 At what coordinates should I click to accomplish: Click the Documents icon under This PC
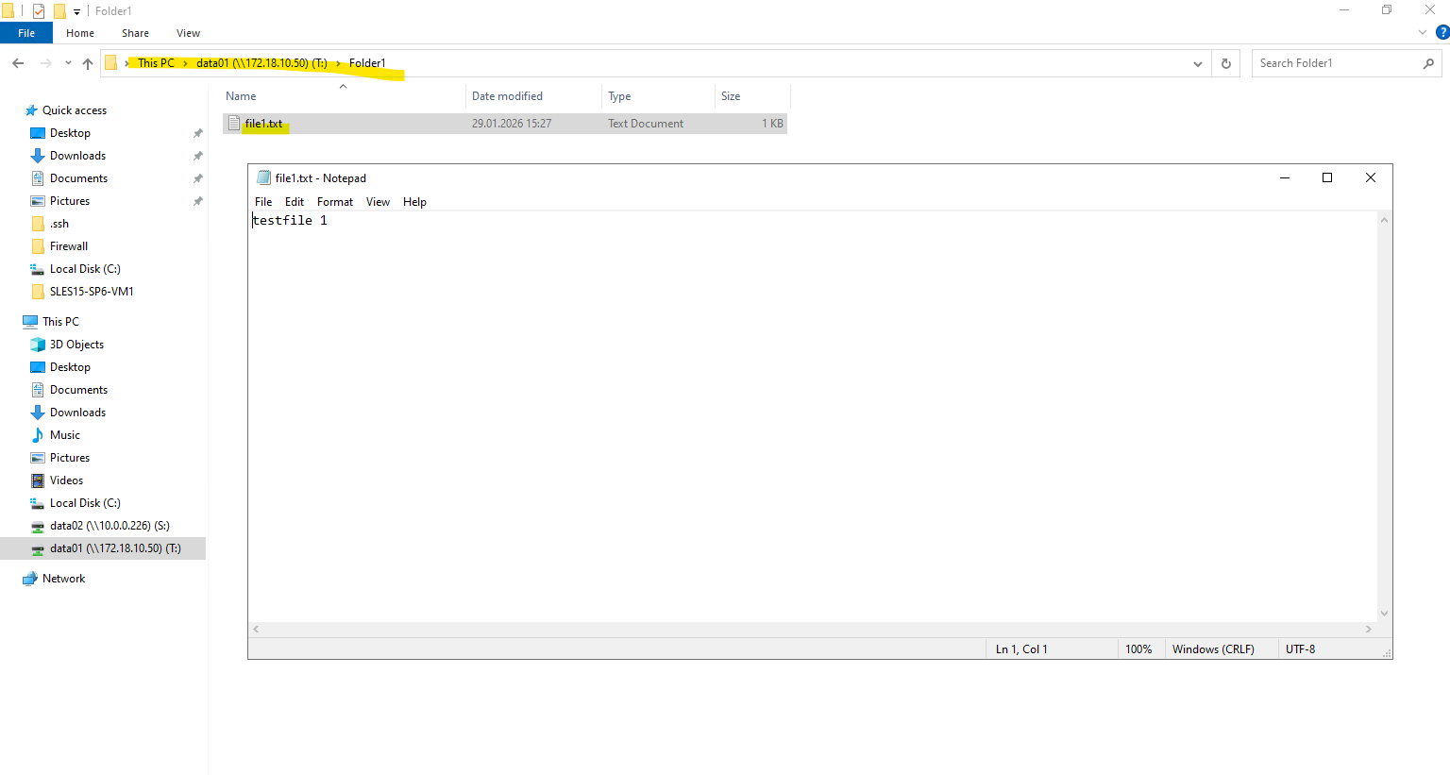[38, 390]
